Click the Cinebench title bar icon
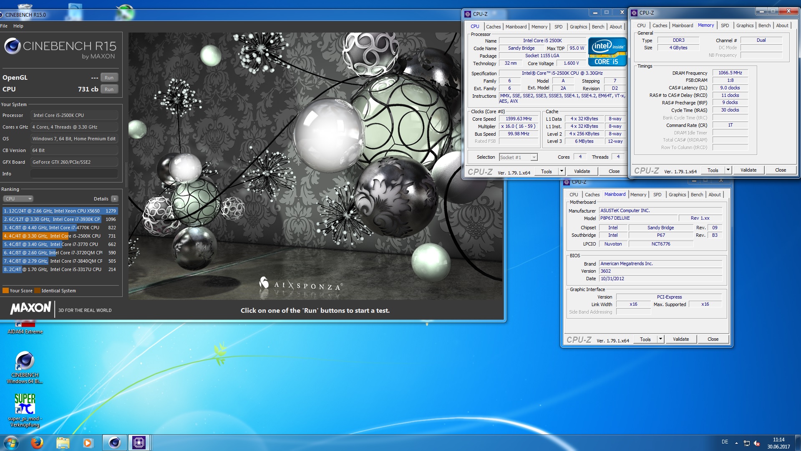 click(2, 15)
